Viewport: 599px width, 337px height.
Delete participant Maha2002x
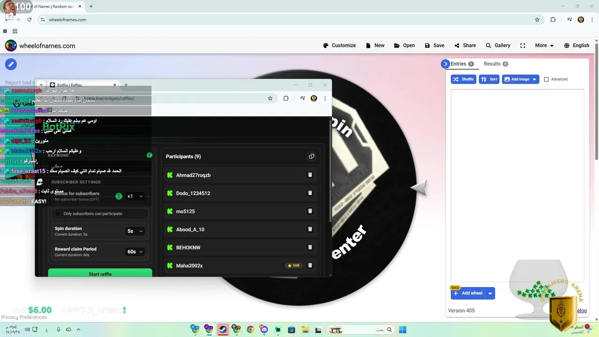[310, 265]
